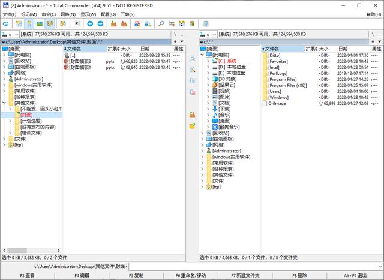Click the view file icon in middle bar
The height and width of the screenshot is (280, 384).
(x=193, y=59)
